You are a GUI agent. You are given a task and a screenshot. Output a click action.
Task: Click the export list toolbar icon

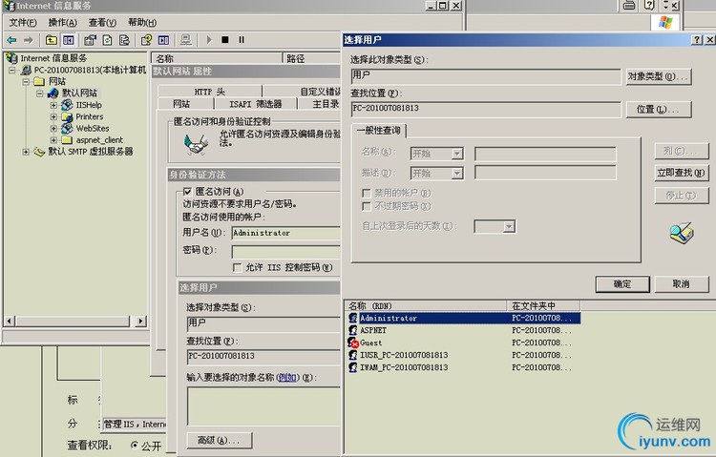(x=124, y=40)
